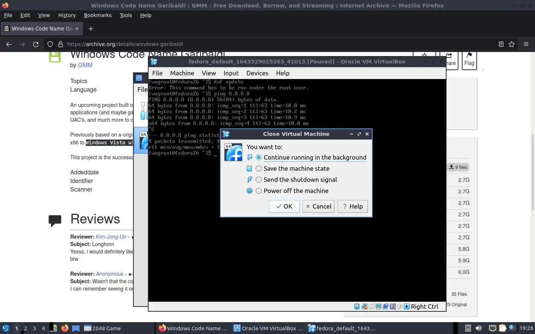Click the tracking protection shield icon
Image resolution: width=535 pixels, height=334 pixels.
pos(50,44)
